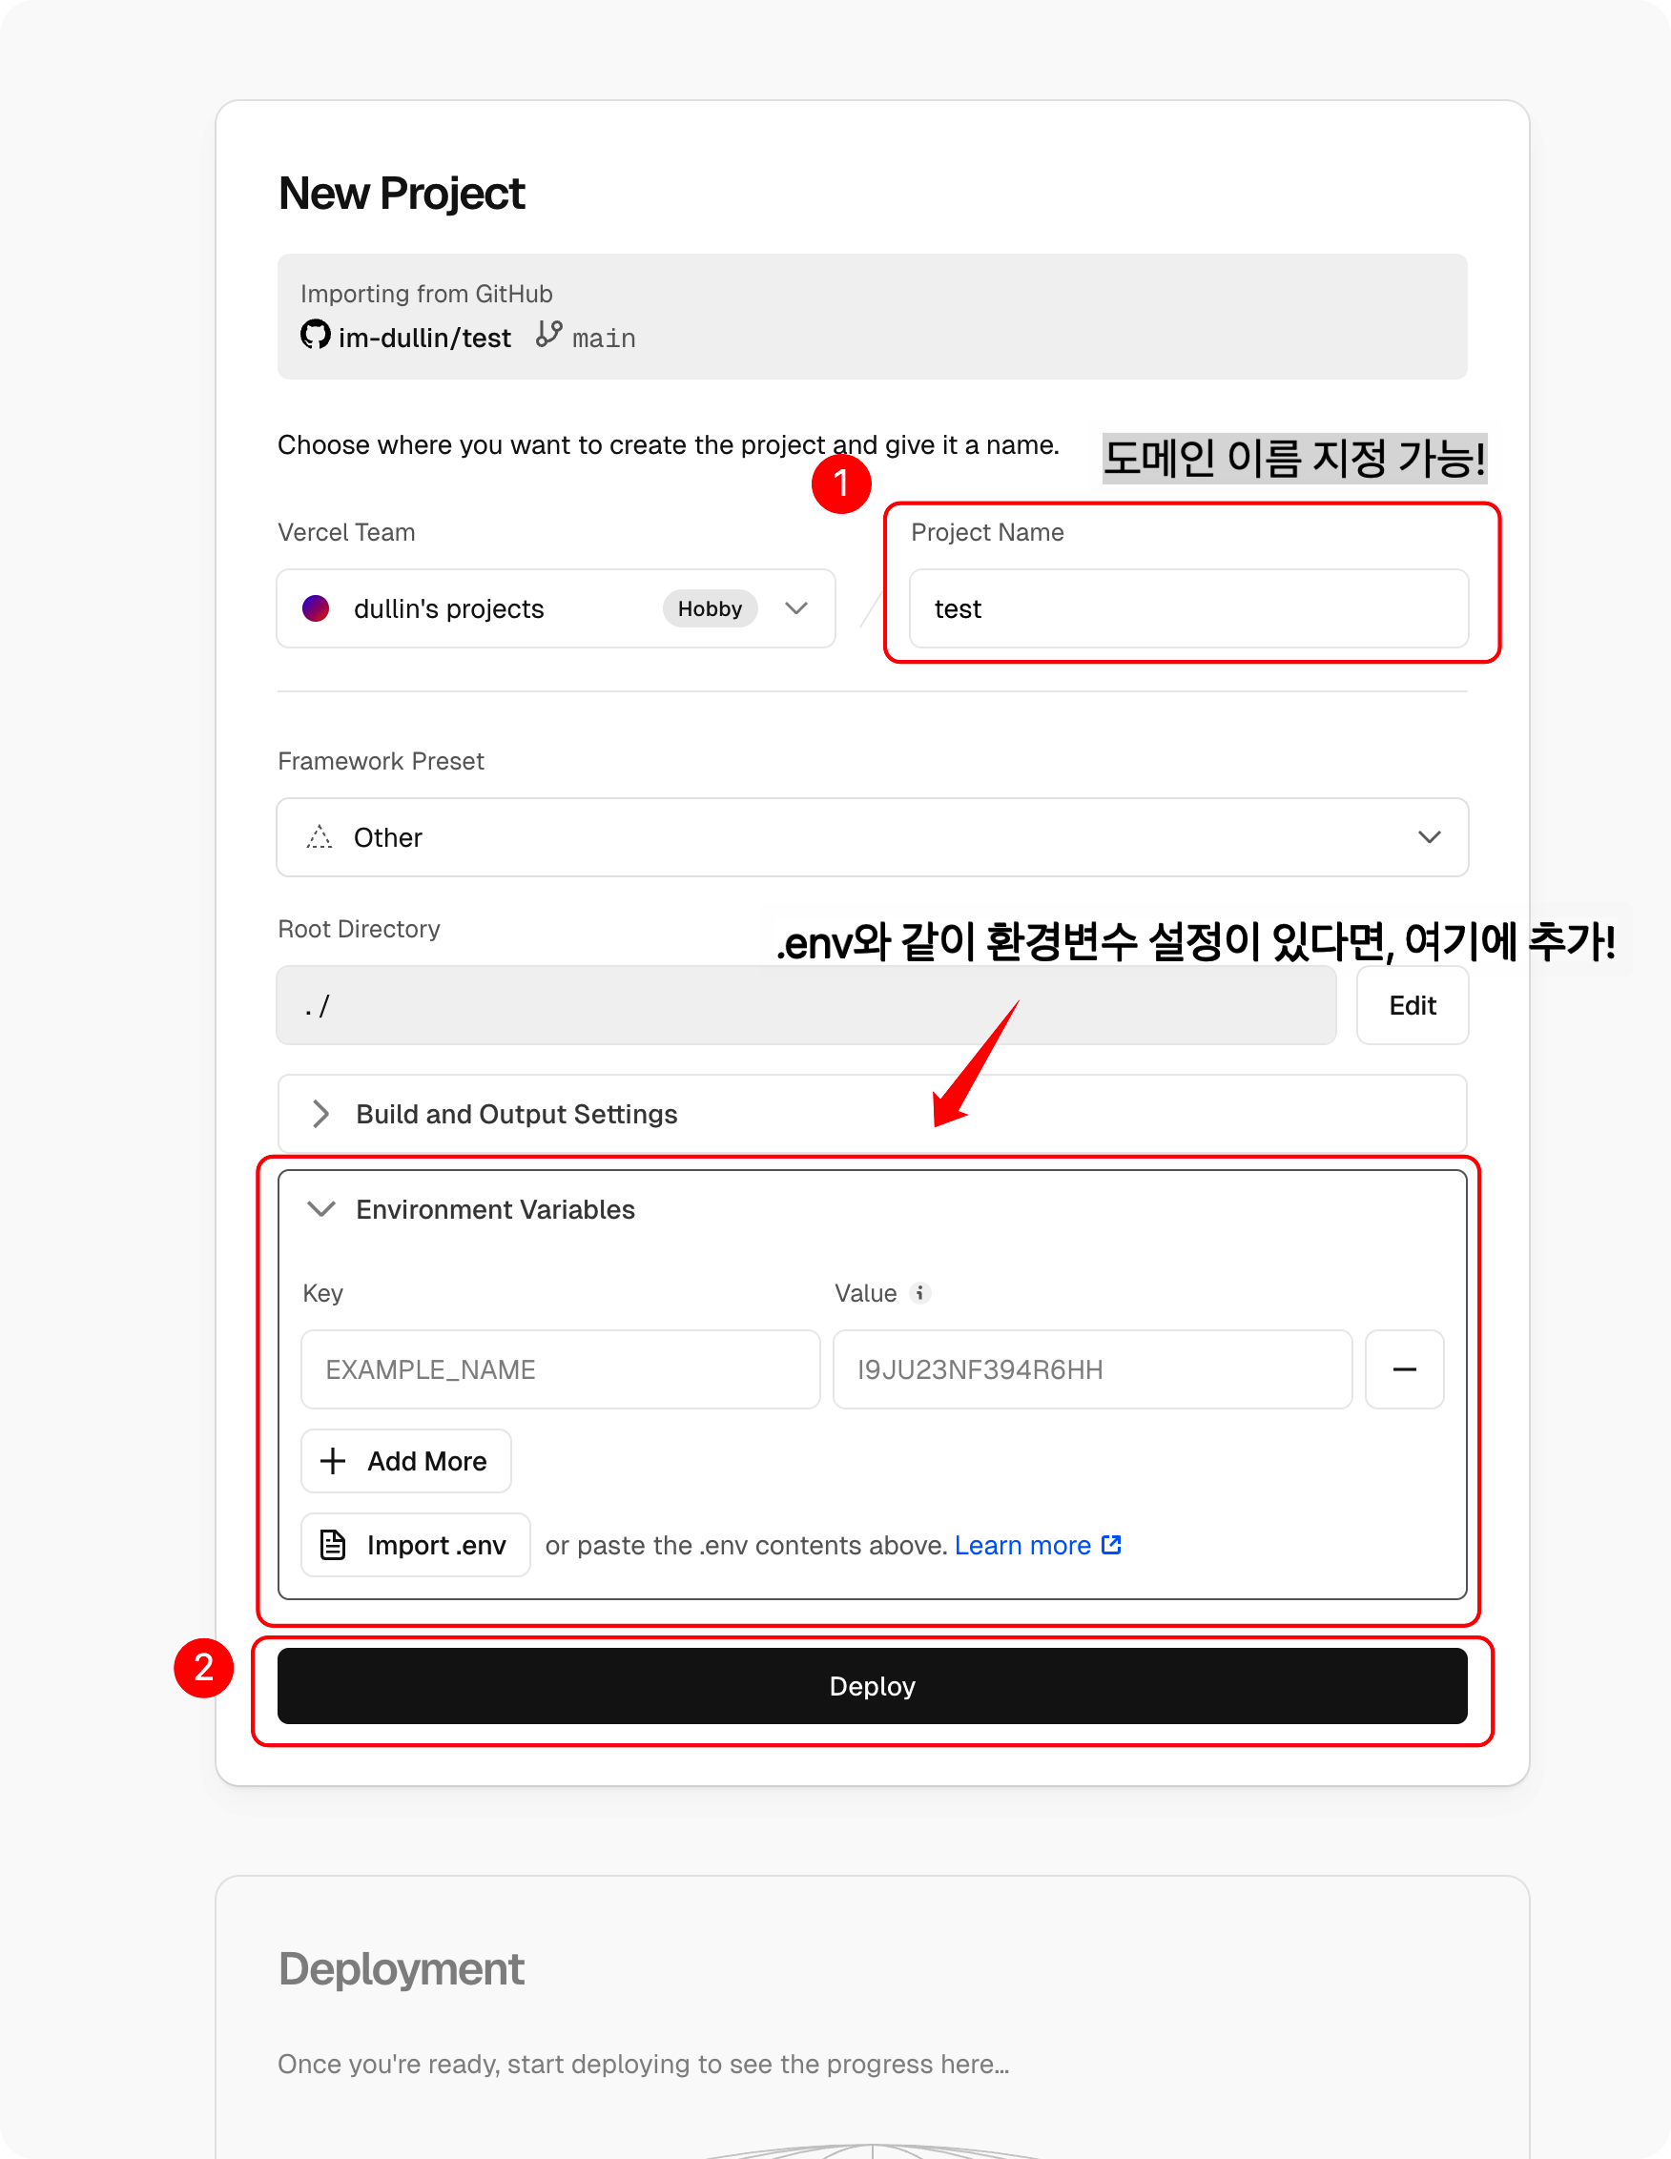
Task: Open the Learn more link
Action: click(1022, 1545)
